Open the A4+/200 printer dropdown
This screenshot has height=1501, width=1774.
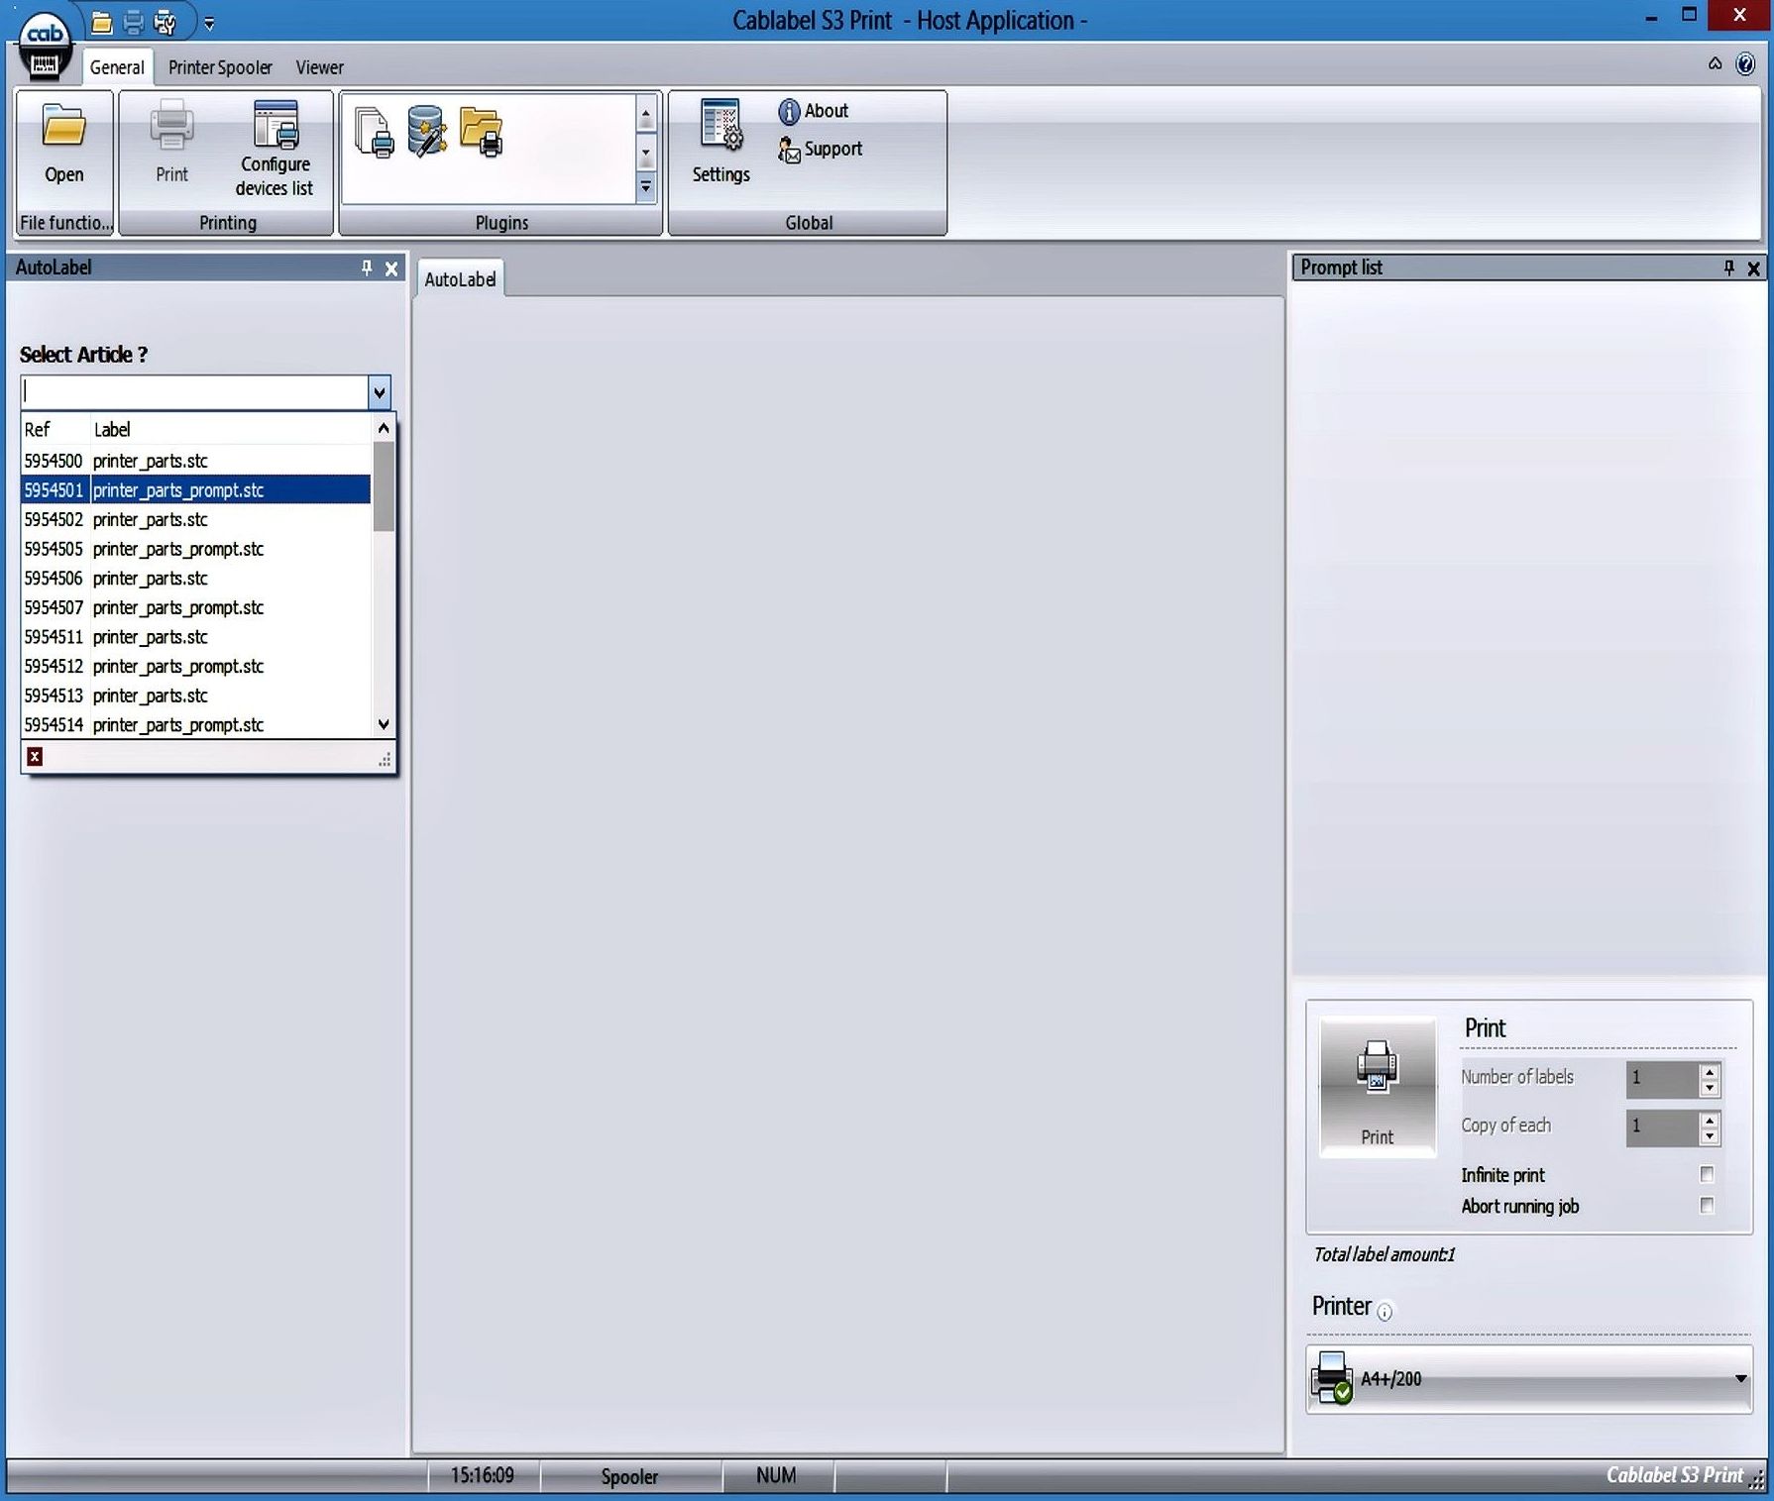pyautogui.click(x=1740, y=1379)
